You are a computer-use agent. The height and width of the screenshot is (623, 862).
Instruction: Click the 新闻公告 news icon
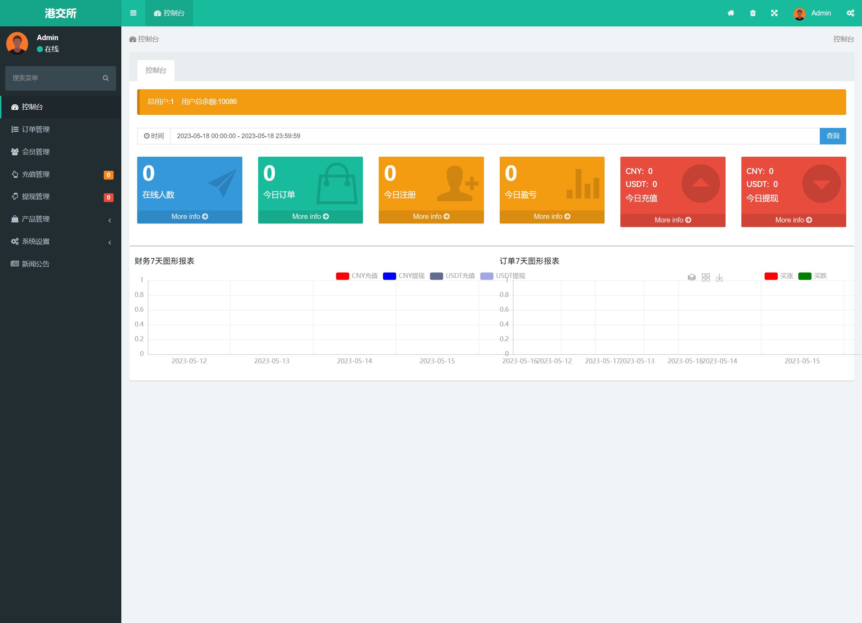14,264
